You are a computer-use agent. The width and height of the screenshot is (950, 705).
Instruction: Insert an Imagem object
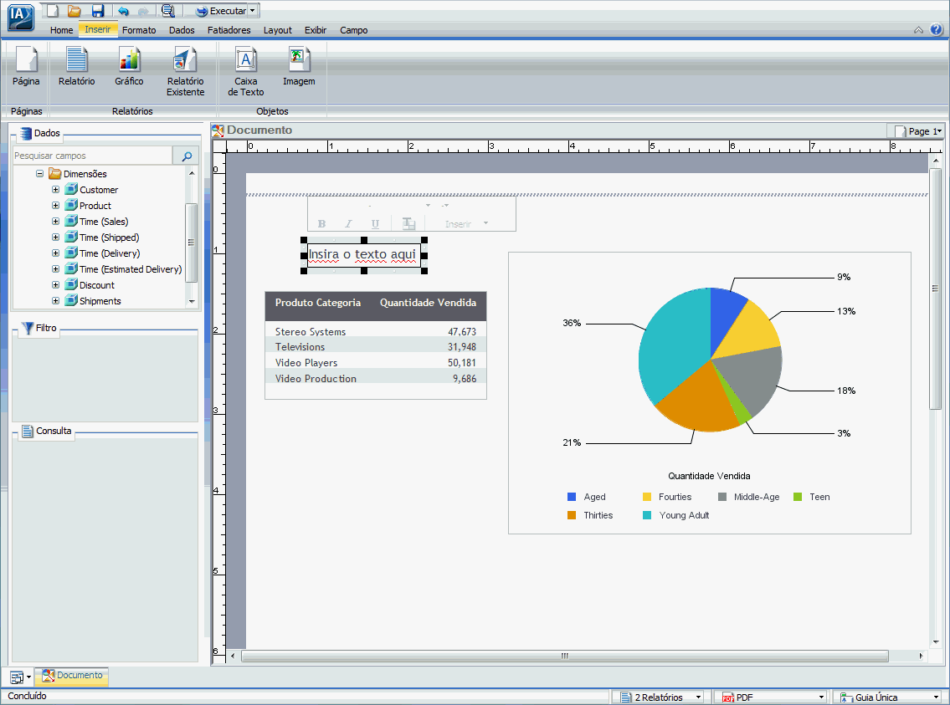pos(299,67)
